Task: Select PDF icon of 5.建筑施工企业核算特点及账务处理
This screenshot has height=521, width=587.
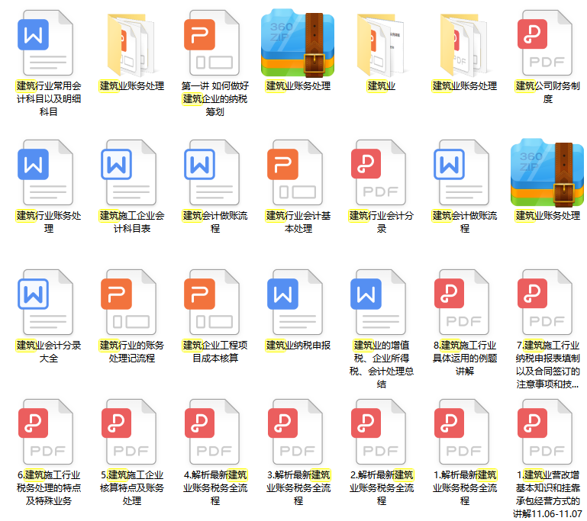Action: pyautogui.click(x=129, y=432)
